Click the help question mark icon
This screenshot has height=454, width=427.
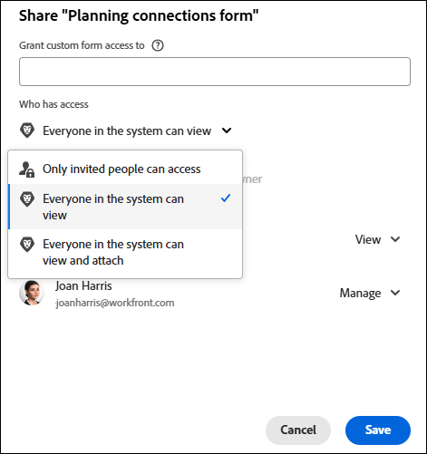point(158,45)
